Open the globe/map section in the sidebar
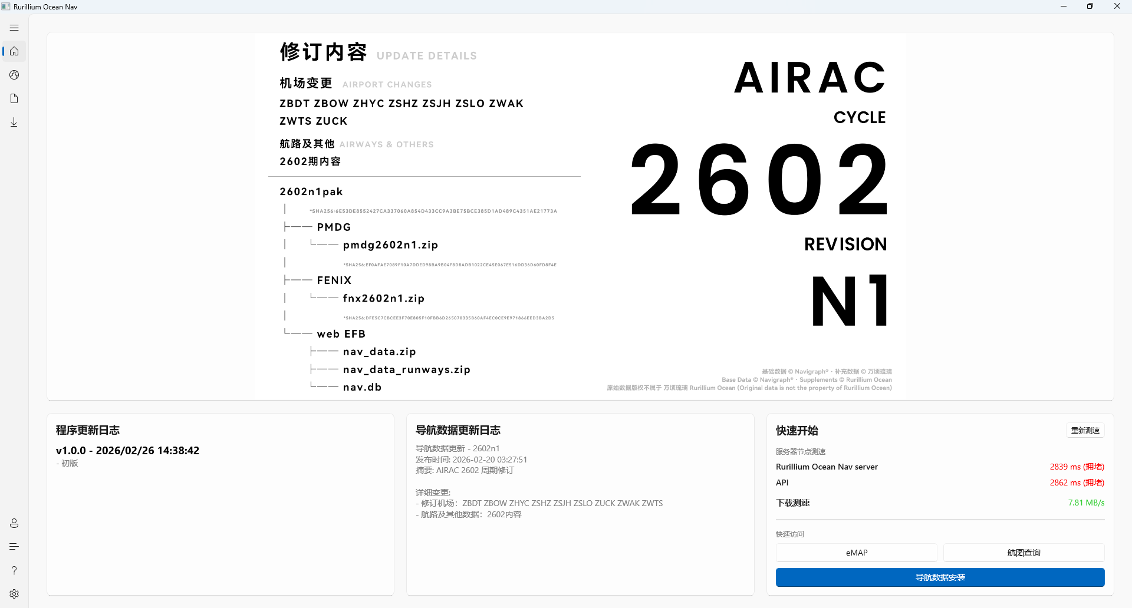The height and width of the screenshot is (608, 1132). [x=14, y=75]
